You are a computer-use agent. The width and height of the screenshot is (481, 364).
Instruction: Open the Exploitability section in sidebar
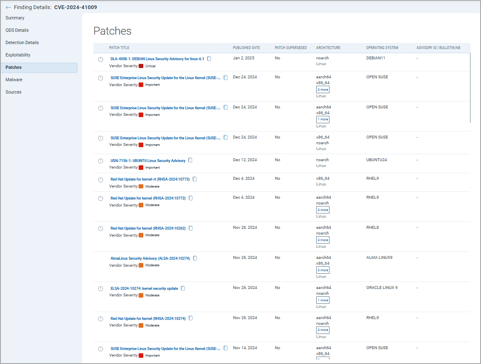(x=18, y=55)
